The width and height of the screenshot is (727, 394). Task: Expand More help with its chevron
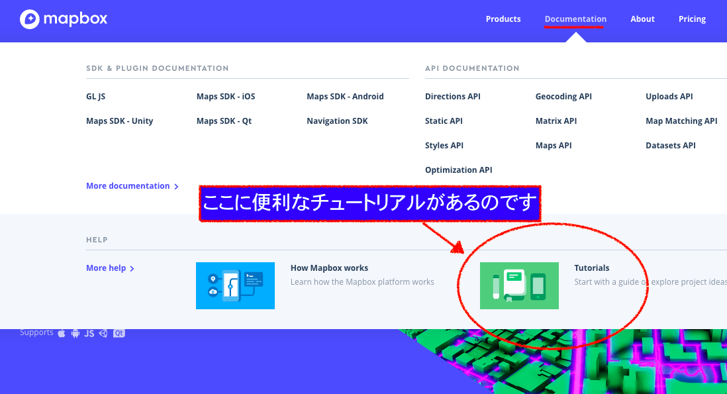pyautogui.click(x=110, y=268)
